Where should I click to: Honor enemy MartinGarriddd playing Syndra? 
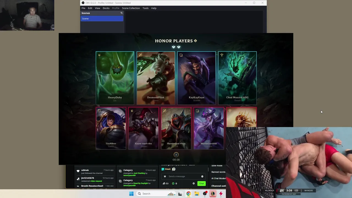(x=209, y=128)
